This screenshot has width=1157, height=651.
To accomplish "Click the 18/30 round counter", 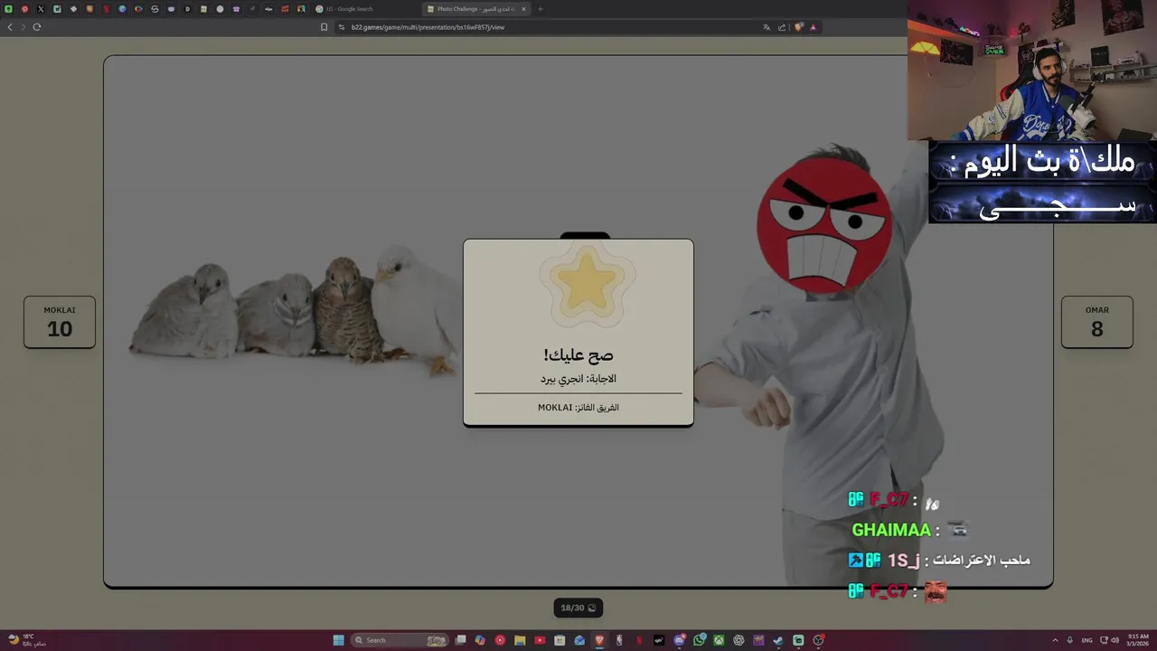I will pos(578,608).
